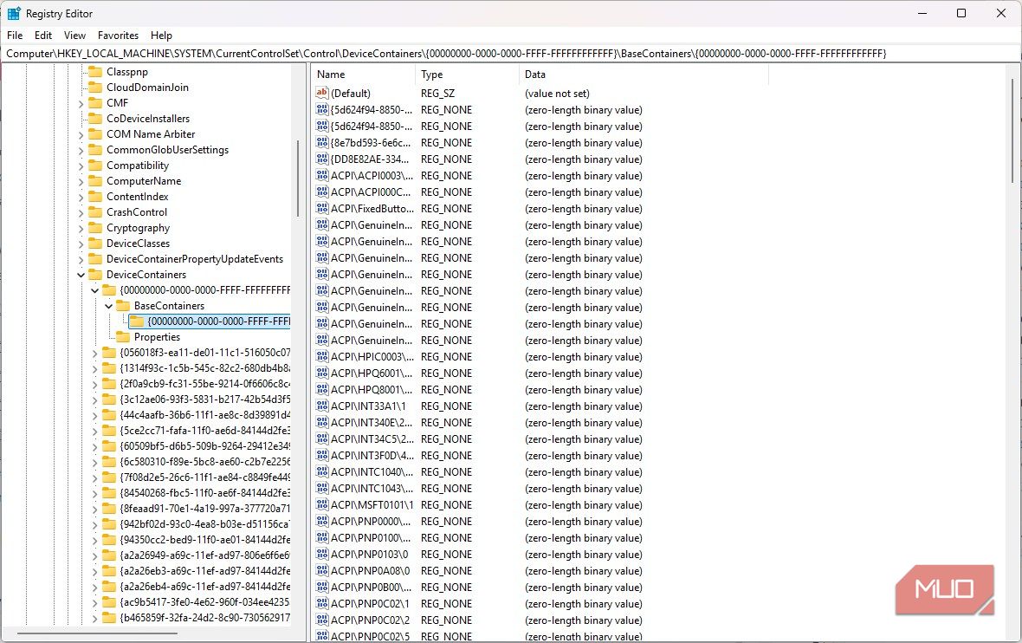Select the ACPI\PNP0B00 value name
Viewport: 1022px width, 643px height.
click(x=372, y=588)
